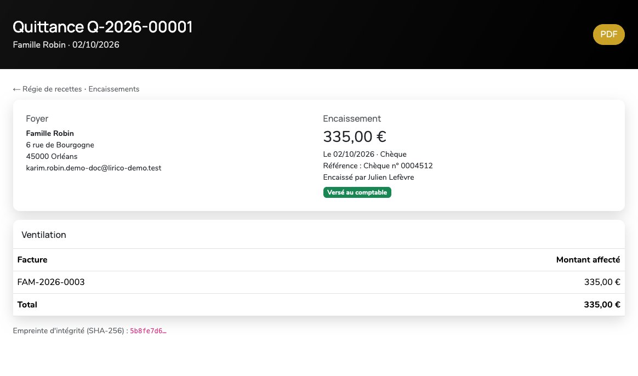The height and width of the screenshot is (376, 638).
Task: Select the bold 335,00 € in the Total row
Action: coord(602,305)
